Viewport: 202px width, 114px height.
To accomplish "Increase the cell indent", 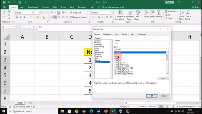I will 67,17.
